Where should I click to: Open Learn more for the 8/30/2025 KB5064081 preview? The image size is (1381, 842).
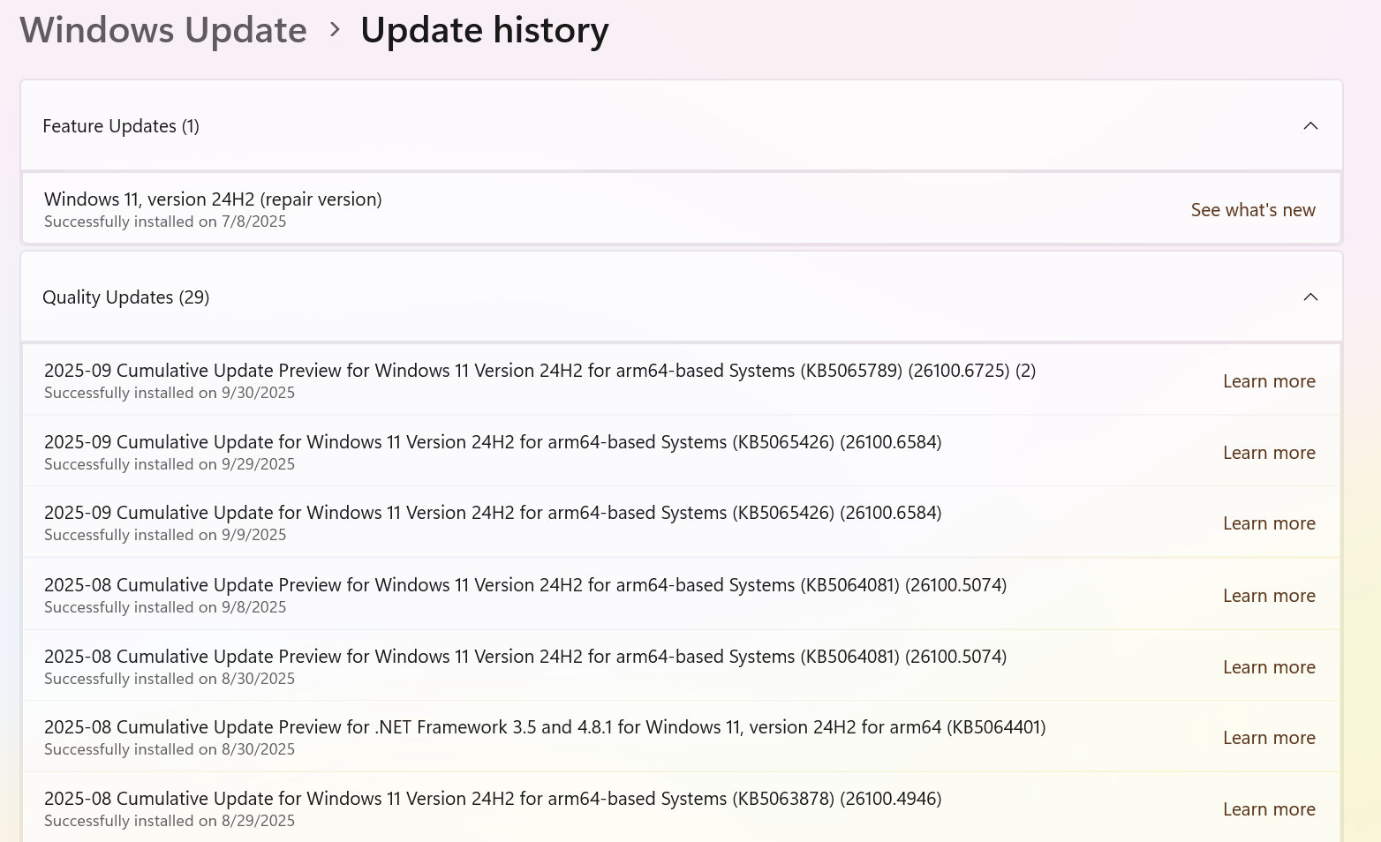[1269, 666]
